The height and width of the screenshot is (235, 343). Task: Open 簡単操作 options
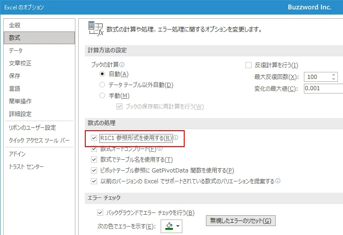(40, 101)
